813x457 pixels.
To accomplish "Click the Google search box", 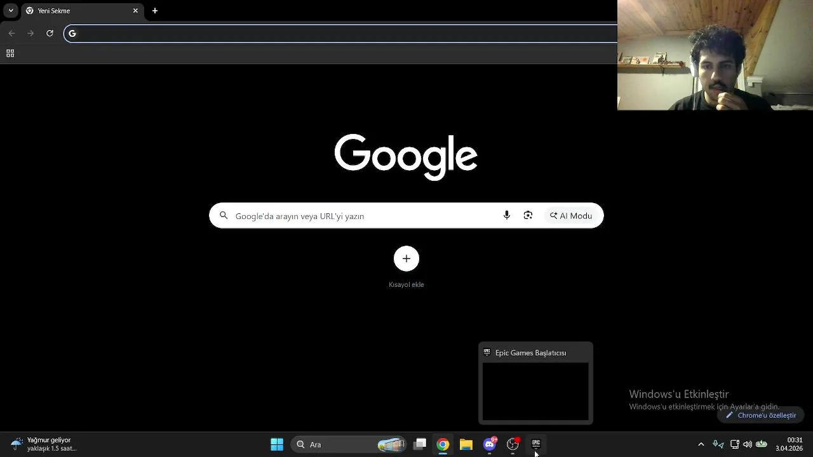I will pyautogui.click(x=406, y=216).
